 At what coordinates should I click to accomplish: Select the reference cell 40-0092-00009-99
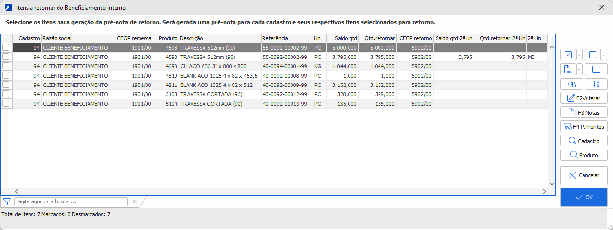[x=287, y=85]
